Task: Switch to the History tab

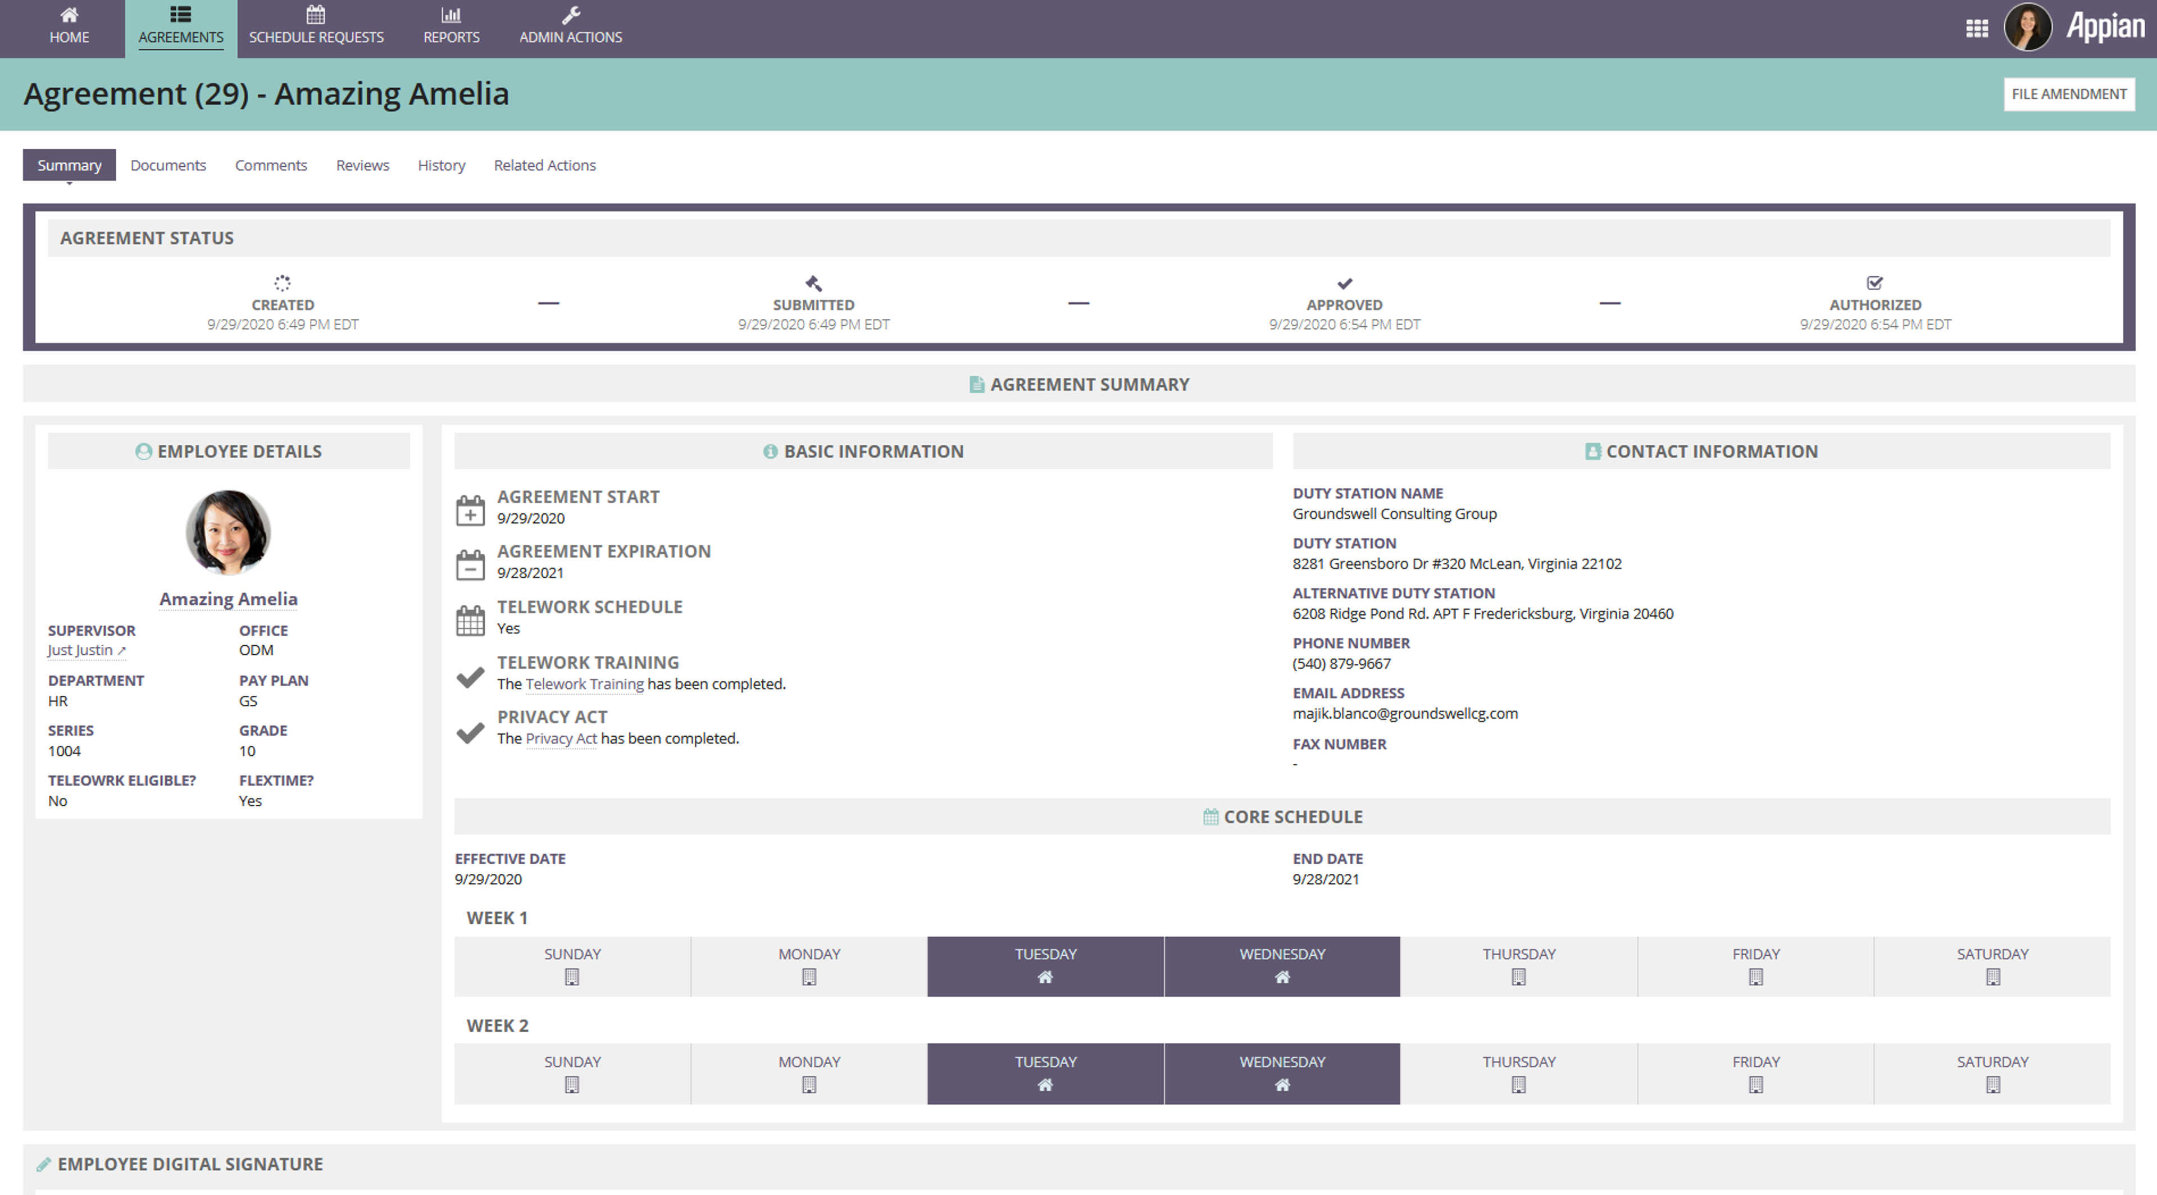Action: [x=442, y=165]
